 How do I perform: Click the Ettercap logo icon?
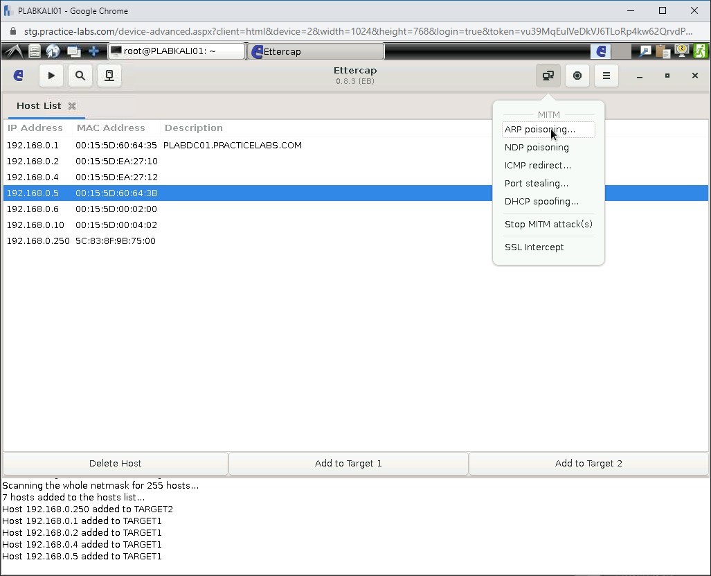[18, 76]
